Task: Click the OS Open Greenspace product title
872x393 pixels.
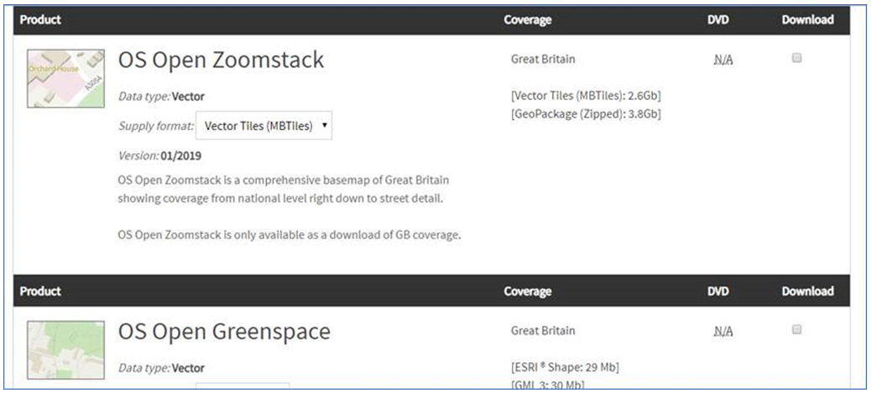Action: click(x=224, y=332)
